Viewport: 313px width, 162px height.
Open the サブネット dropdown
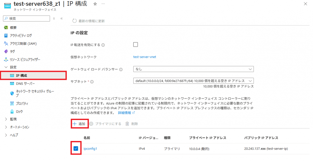pyautogui.click(x=193, y=81)
